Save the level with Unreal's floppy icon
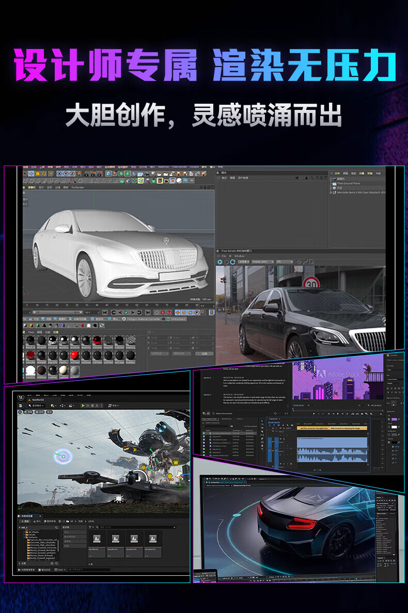Screen dimensions: 408x613 pyautogui.click(x=20, y=406)
